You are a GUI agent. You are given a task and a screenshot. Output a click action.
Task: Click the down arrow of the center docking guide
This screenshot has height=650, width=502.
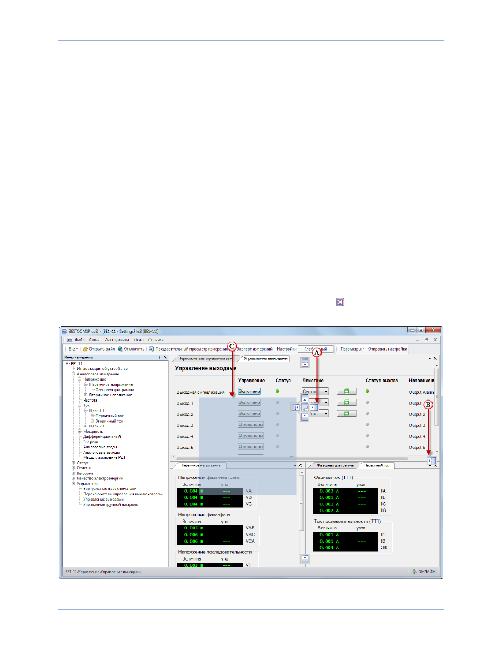coord(305,416)
